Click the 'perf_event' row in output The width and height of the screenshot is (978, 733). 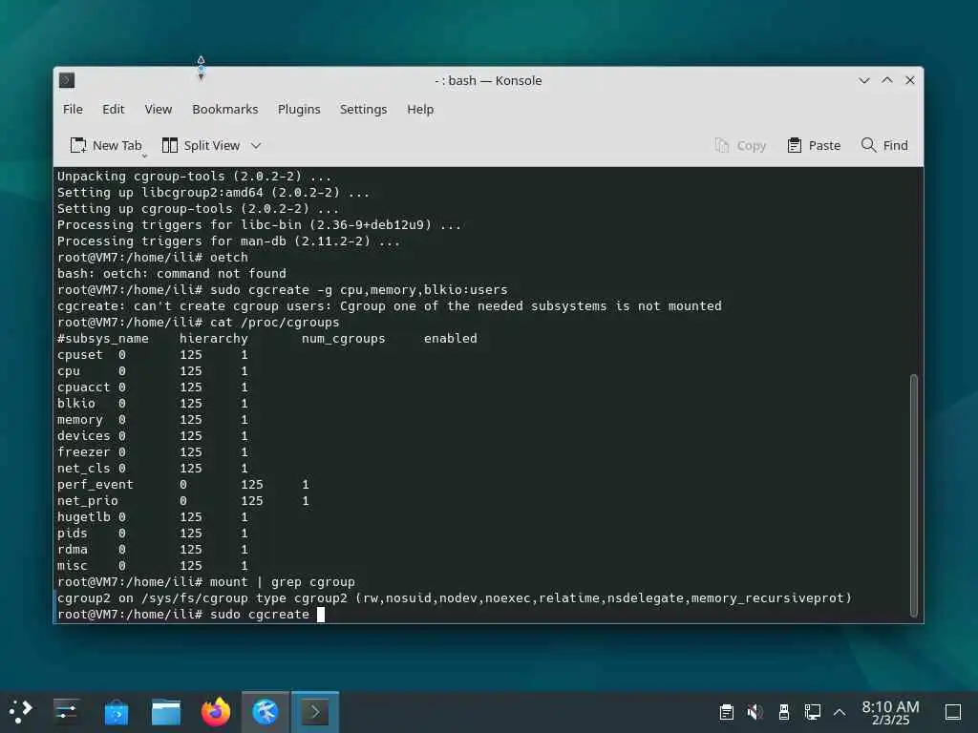tap(183, 484)
